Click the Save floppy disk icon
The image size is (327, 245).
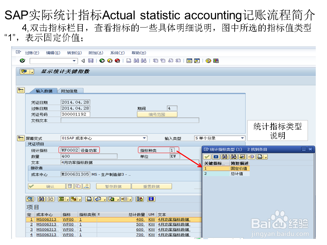pyautogui.click(x=91, y=61)
